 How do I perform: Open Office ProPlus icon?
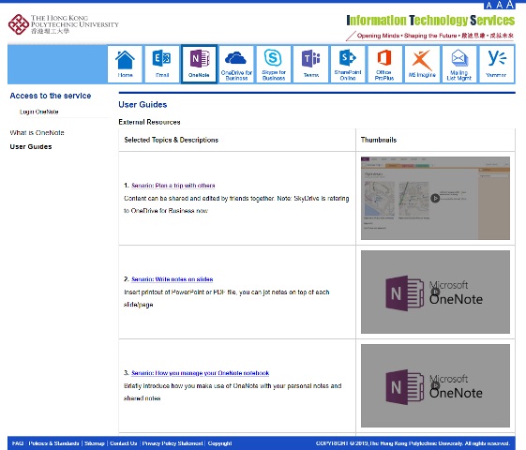tap(384, 64)
